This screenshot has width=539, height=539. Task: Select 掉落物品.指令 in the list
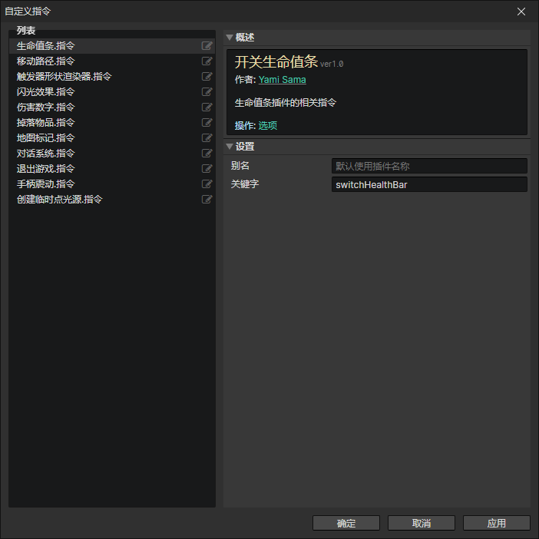tap(112, 122)
